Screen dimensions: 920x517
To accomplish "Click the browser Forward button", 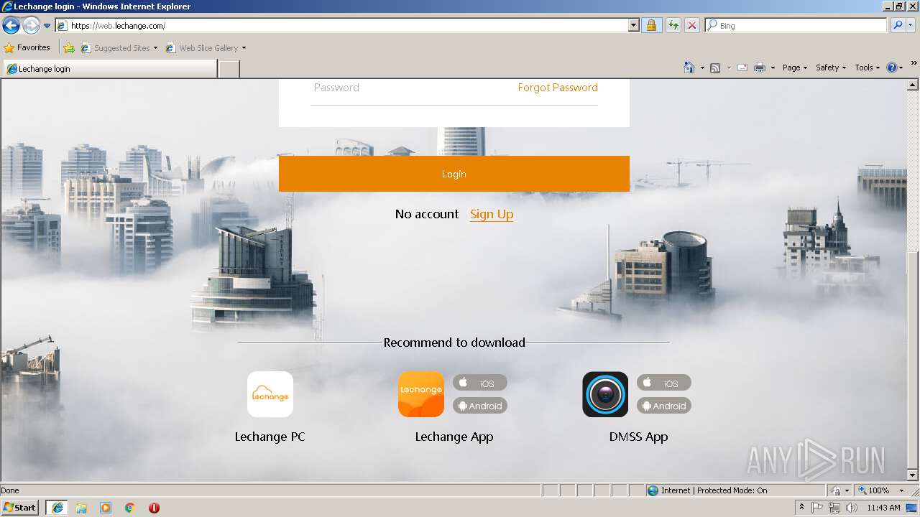I will click(31, 26).
